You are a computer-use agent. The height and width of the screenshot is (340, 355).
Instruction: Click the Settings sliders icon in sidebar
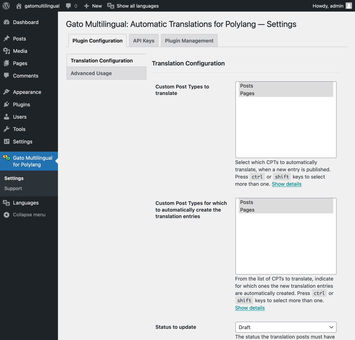(x=7, y=142)
